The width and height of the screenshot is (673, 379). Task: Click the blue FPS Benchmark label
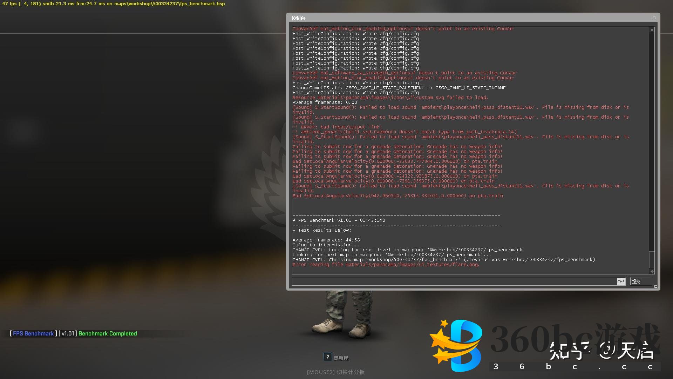click(33, 333)
